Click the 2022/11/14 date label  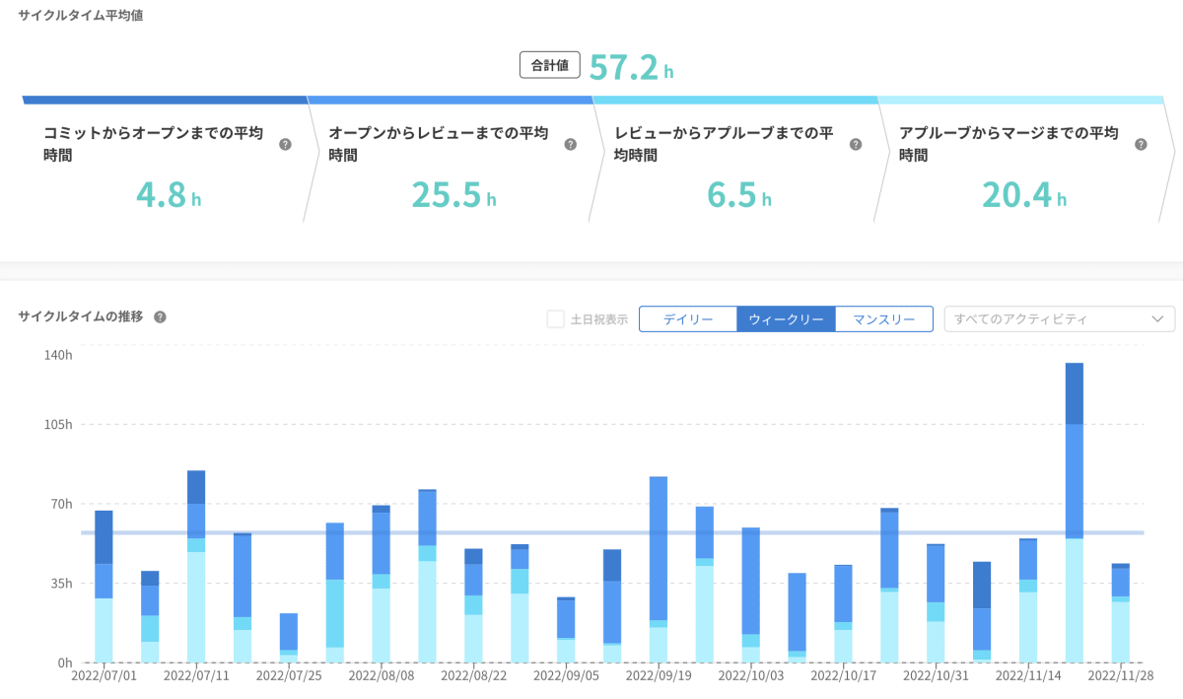pyautogui.click(x=1028, y=676)
